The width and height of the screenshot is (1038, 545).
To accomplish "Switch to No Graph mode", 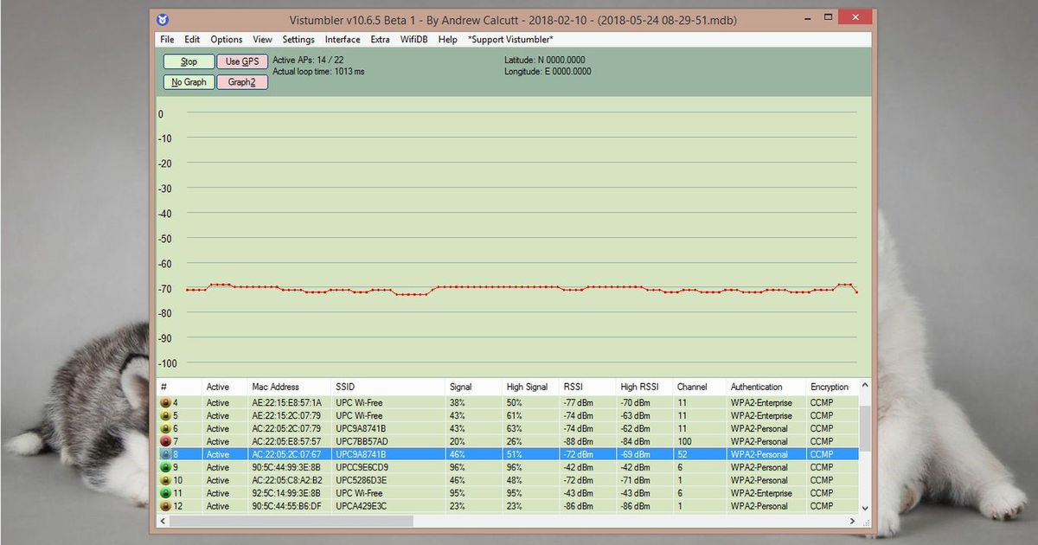I will tap(188, 81).
